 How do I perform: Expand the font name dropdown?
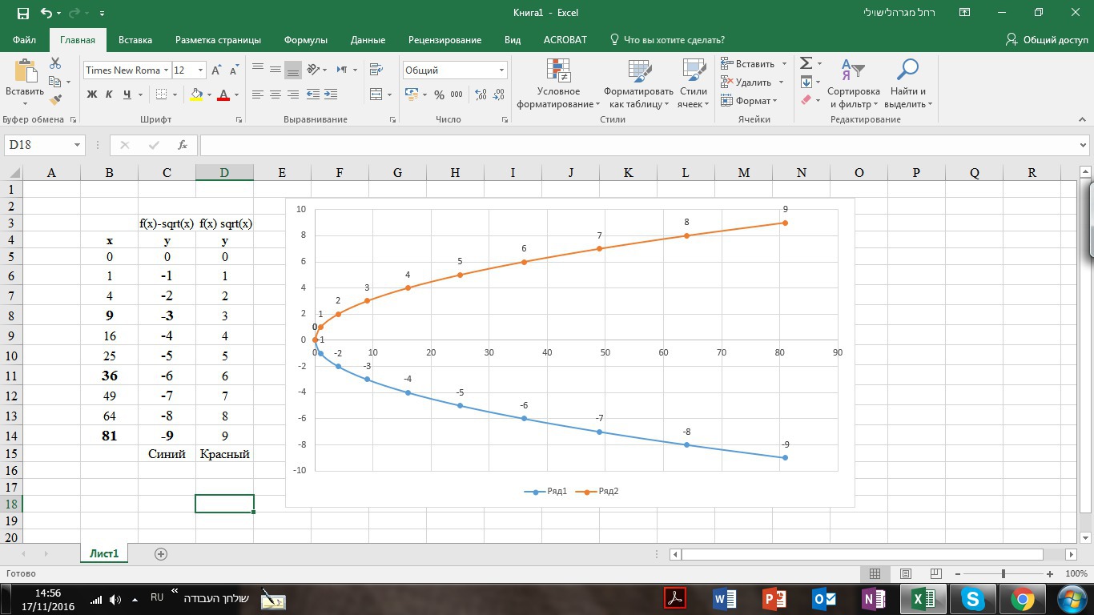pos(166,70)
